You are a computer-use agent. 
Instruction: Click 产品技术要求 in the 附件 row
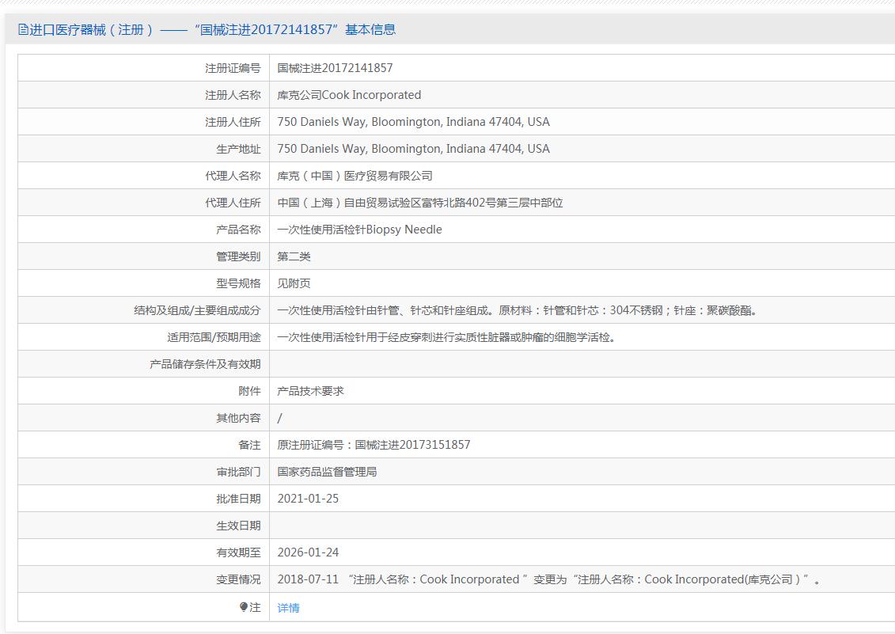310,391
